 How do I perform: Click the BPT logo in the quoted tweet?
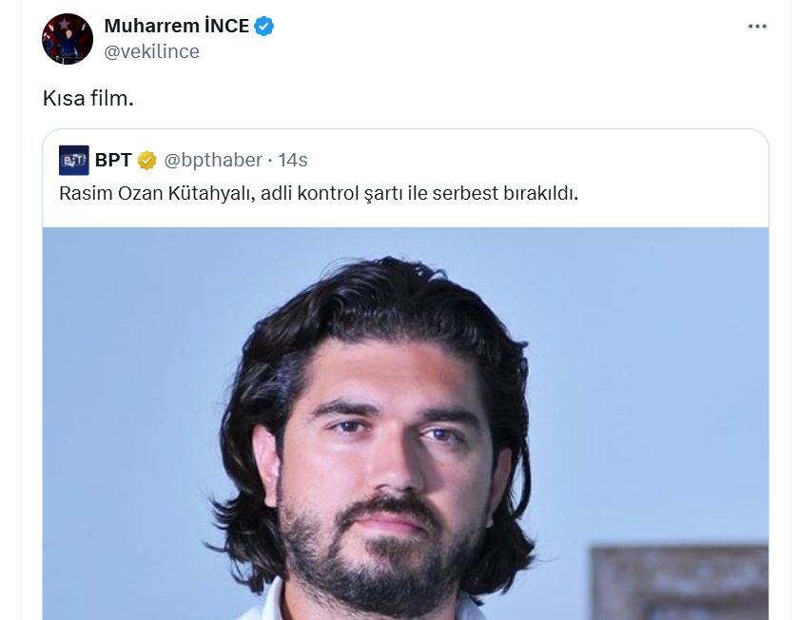[x=73, y=160]
